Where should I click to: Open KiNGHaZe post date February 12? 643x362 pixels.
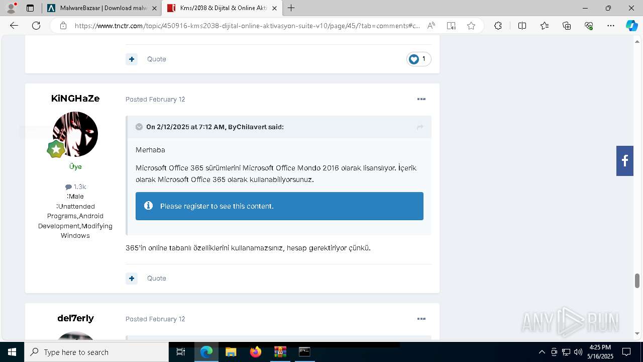[x=155, y=99]
